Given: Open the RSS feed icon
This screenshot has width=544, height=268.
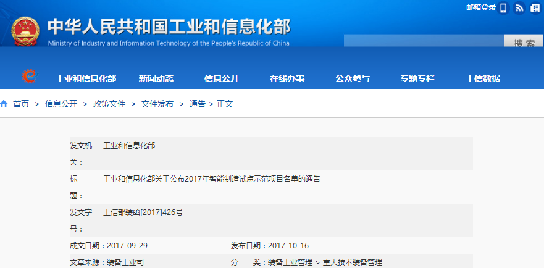Looking at the screenshot, I should pyautogui.click(x=519, y=8).
